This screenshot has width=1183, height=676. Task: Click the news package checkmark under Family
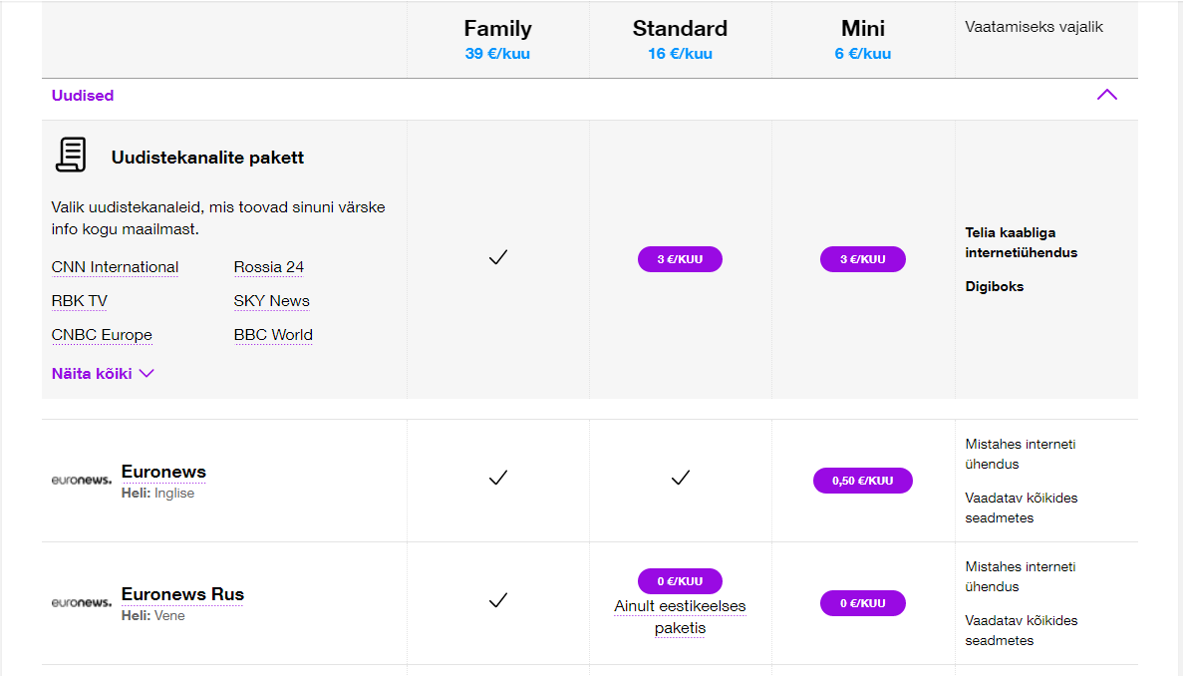[x=498, y=258]
